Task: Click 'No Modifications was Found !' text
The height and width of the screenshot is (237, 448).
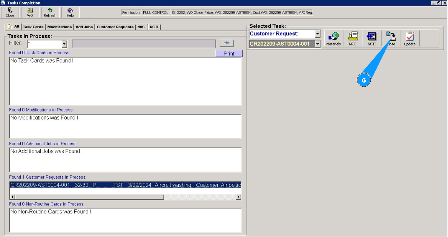Action: [44, 118]
